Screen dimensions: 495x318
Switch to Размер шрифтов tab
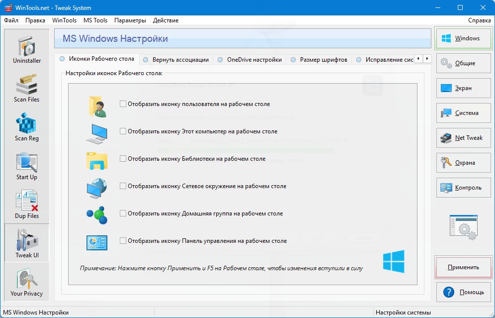319,60
